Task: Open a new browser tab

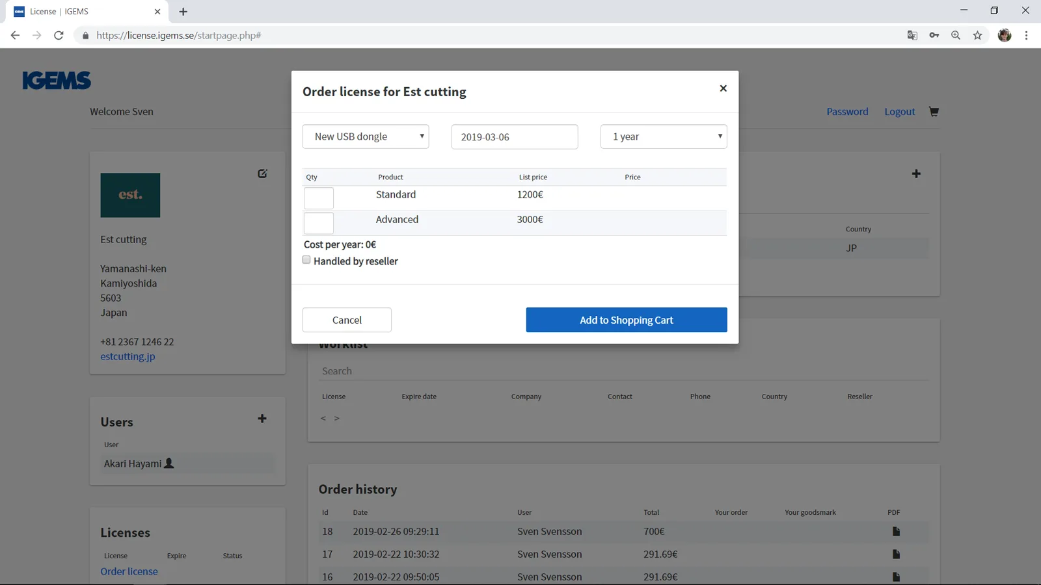Action: (x=183, y=12)
